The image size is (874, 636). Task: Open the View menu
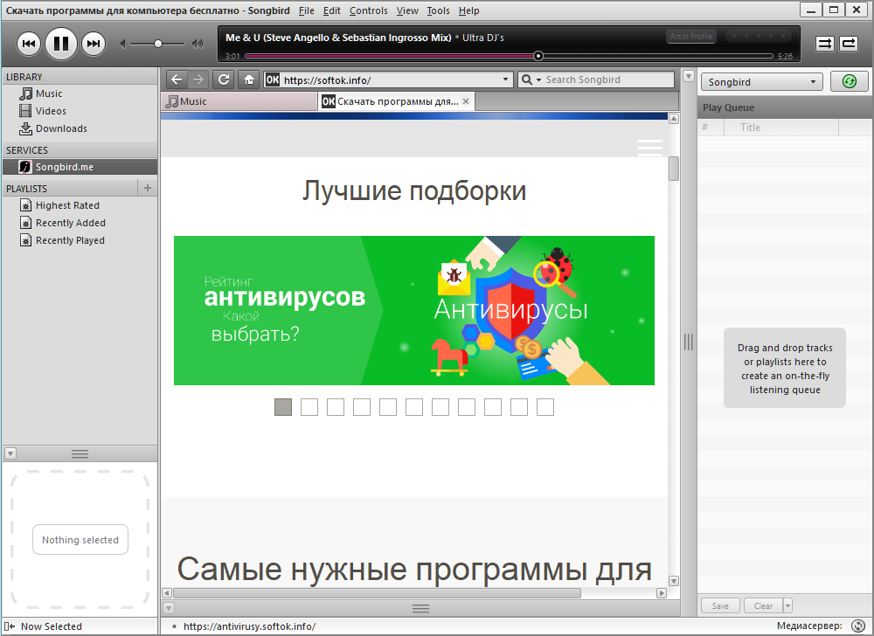[x=407, y=10]
